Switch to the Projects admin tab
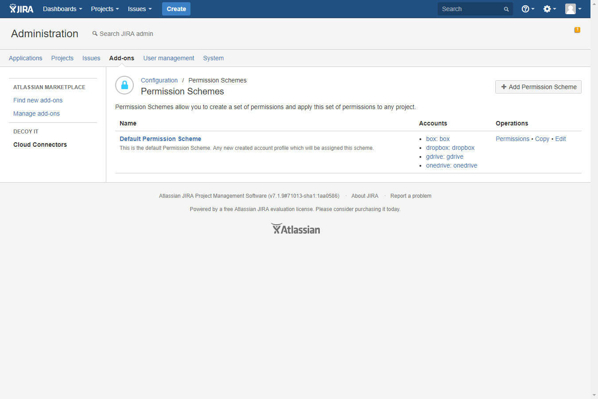The image size is (598, 399). pyautogui.click(x=62, y=58)
